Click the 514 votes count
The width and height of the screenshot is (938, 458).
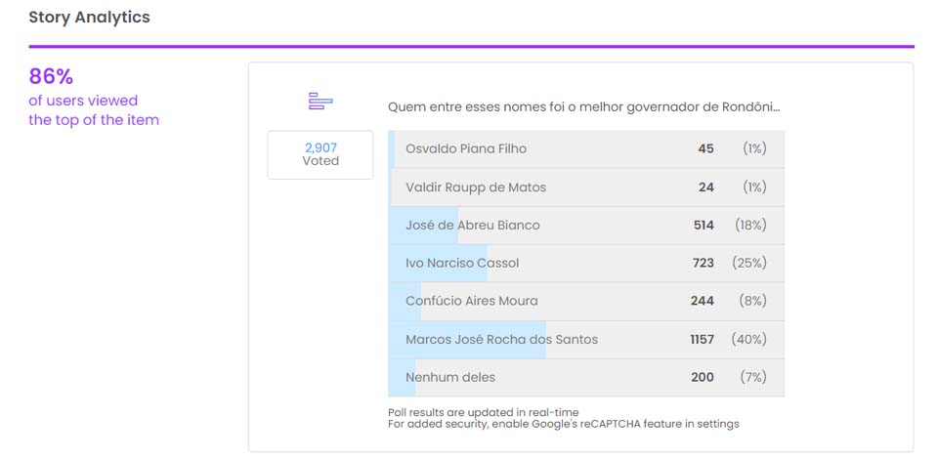click(703, 226)
